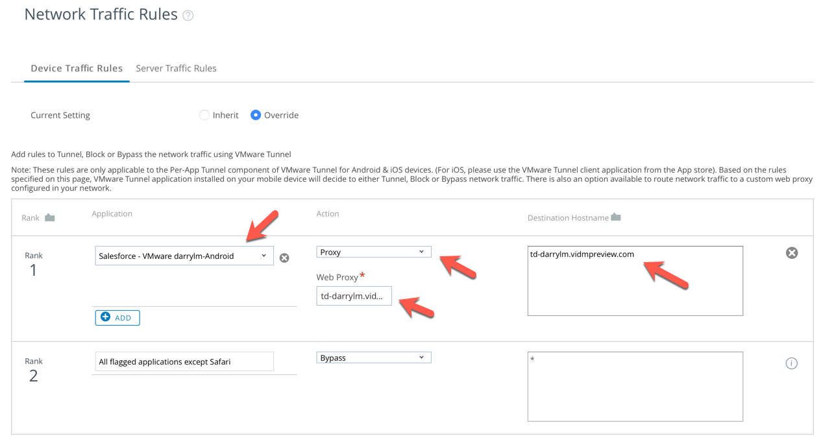
Task: Delete the Rank 1 rule row
Action: [x=791, y=253]
